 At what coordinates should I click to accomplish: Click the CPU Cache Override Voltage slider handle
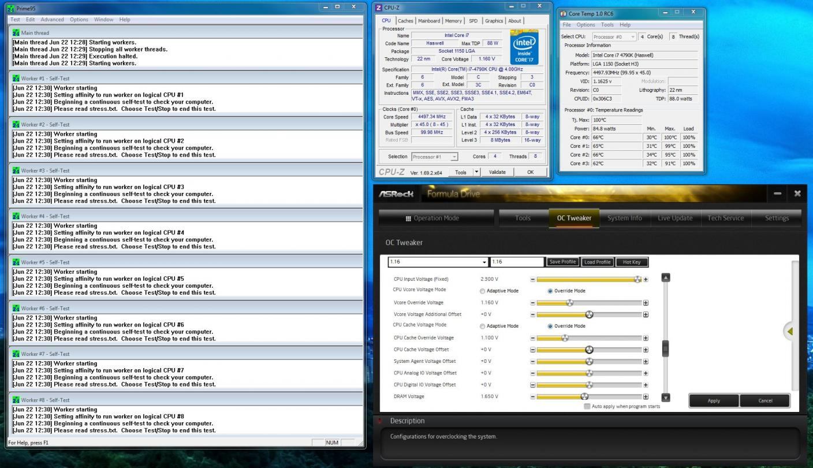coord(565,338)
